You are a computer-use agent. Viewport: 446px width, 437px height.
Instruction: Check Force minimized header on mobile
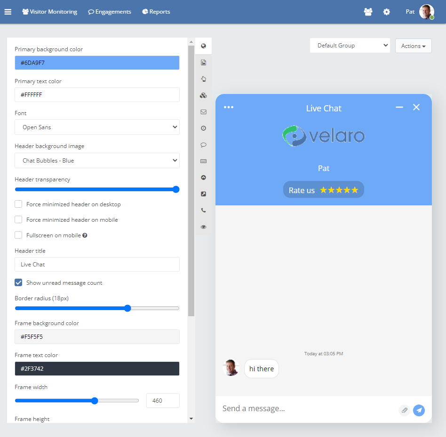click(18, 219)
